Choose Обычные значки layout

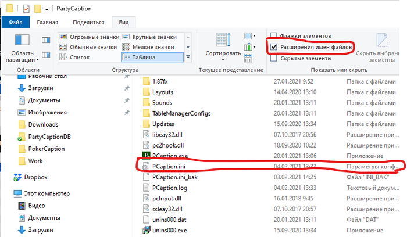pyautogui.click(x=88, y=47)
